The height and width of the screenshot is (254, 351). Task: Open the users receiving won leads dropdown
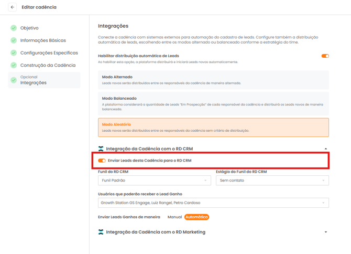213,203
